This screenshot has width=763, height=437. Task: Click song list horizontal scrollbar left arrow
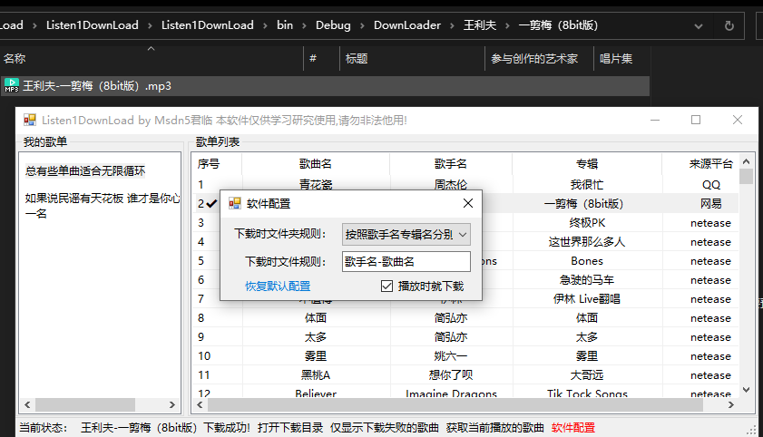click(200, 404)
